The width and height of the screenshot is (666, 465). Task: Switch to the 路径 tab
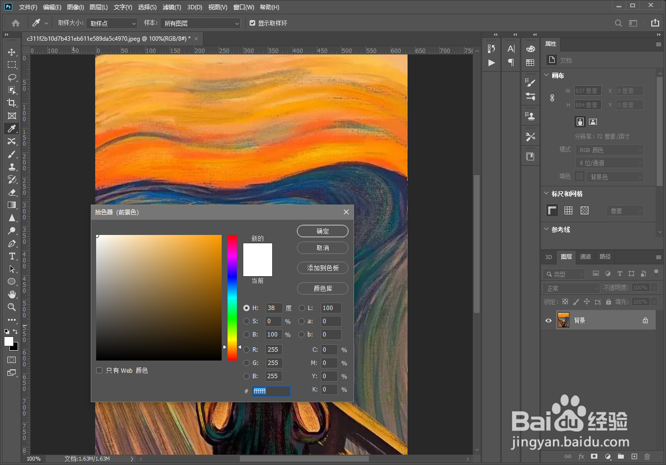[605, 257]
